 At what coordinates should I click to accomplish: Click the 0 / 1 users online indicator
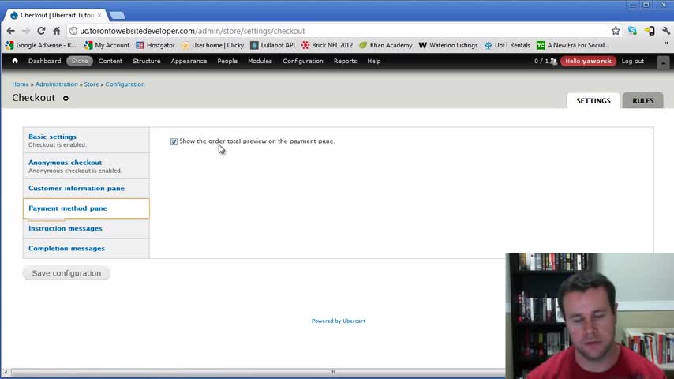(545, 61)
